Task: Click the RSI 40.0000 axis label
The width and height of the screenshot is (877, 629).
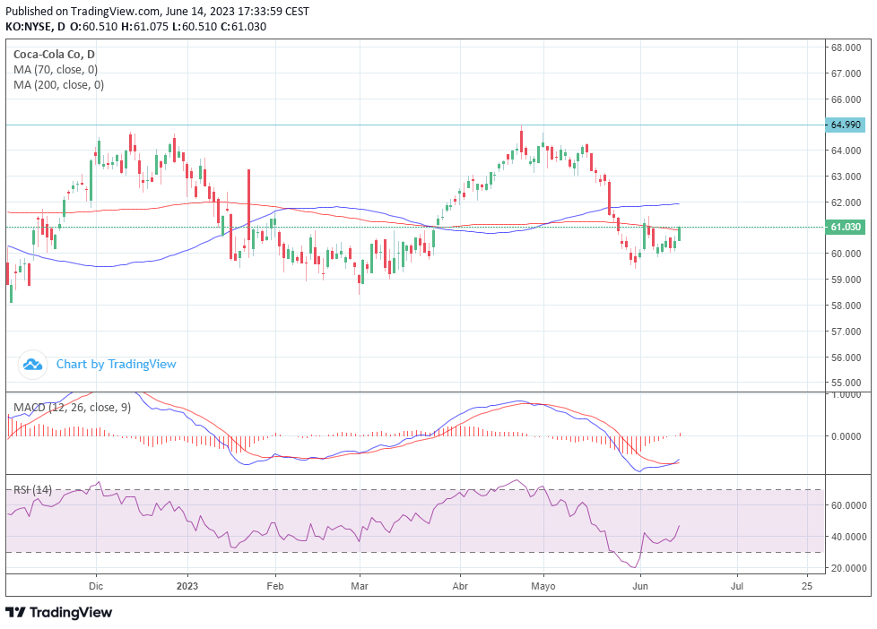Action: point(848,536)
